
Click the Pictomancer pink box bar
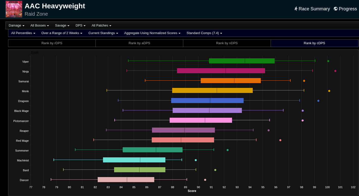(201, 120)
